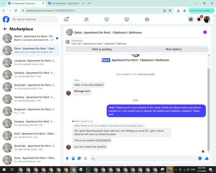Image resolution: width=216 pixels, height=173 pixels.
Task: Open the taskbar clock 9:01 PM
Action: (202, 170)
